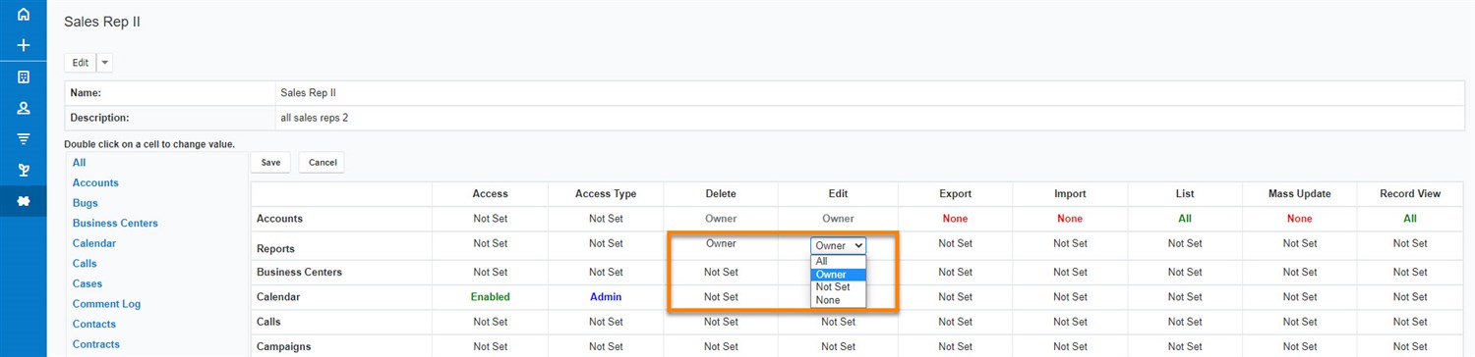Select the puzzle piece admin icon
Screen dimensions: 1475x357
coord(24,200)
